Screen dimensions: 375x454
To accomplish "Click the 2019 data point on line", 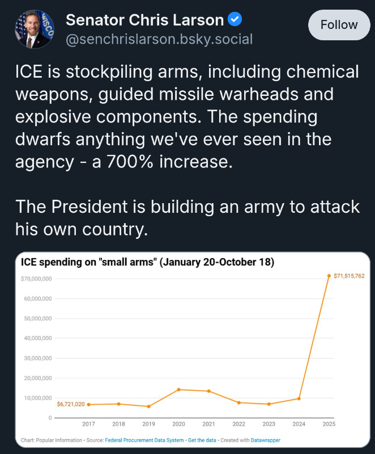I will point(148,406).
